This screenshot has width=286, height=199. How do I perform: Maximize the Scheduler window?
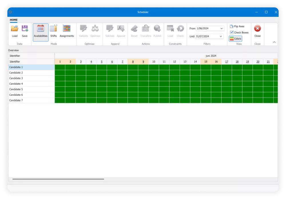pos(266,12)
